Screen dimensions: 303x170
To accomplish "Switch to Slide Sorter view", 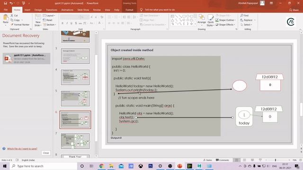I will (244, 160).
